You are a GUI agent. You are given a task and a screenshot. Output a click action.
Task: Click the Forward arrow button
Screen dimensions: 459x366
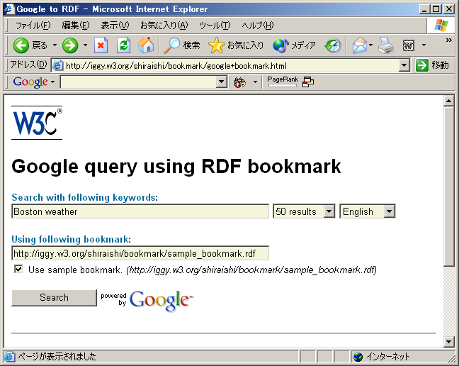click(x=70, y=45)
